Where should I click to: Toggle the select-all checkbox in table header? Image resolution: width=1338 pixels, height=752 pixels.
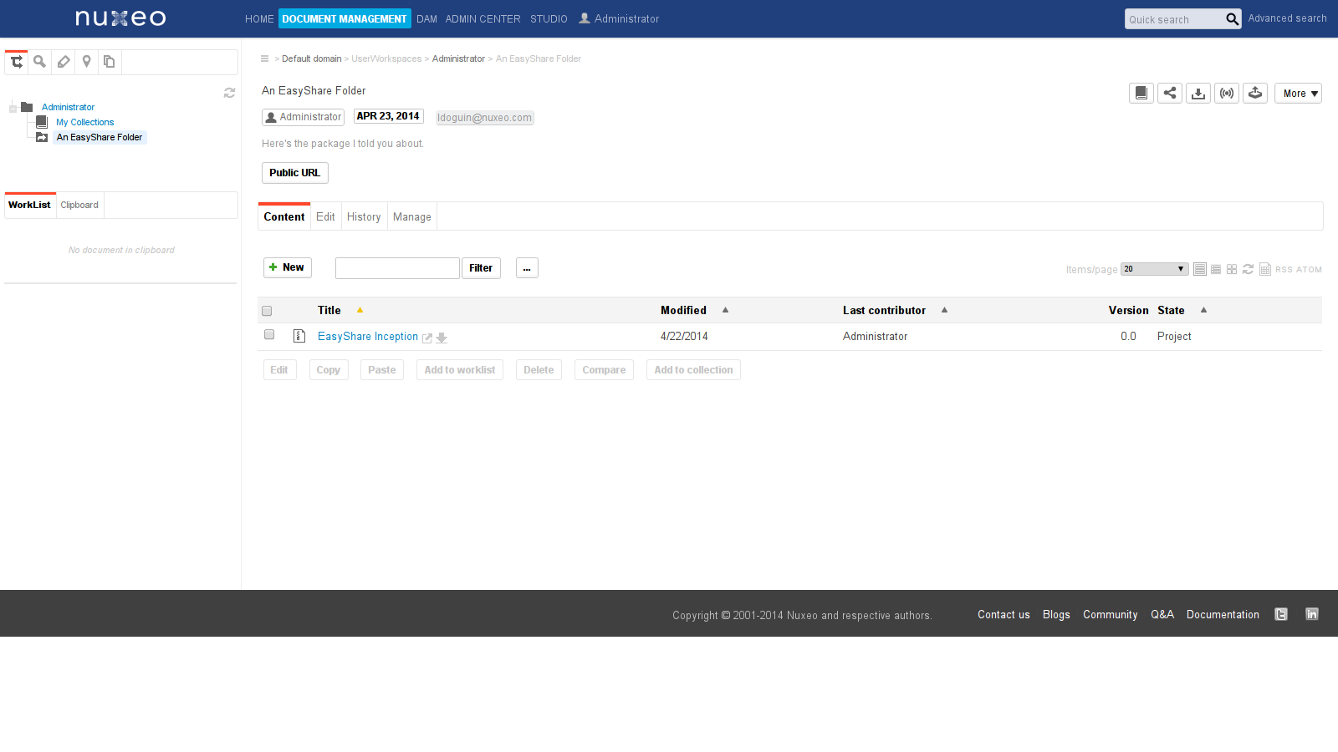tap(267, 311)
